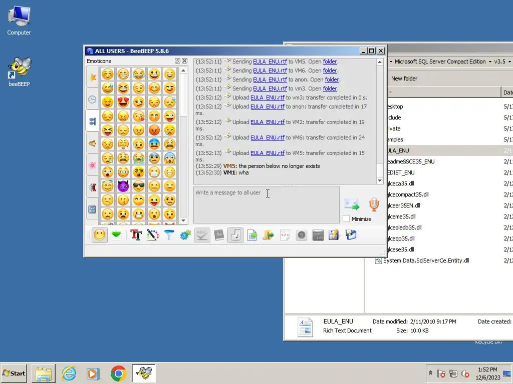The height and width of the screenshot is (384, 513).
Task: Open the bell objects emoticon tab
Action: [93, 143]
